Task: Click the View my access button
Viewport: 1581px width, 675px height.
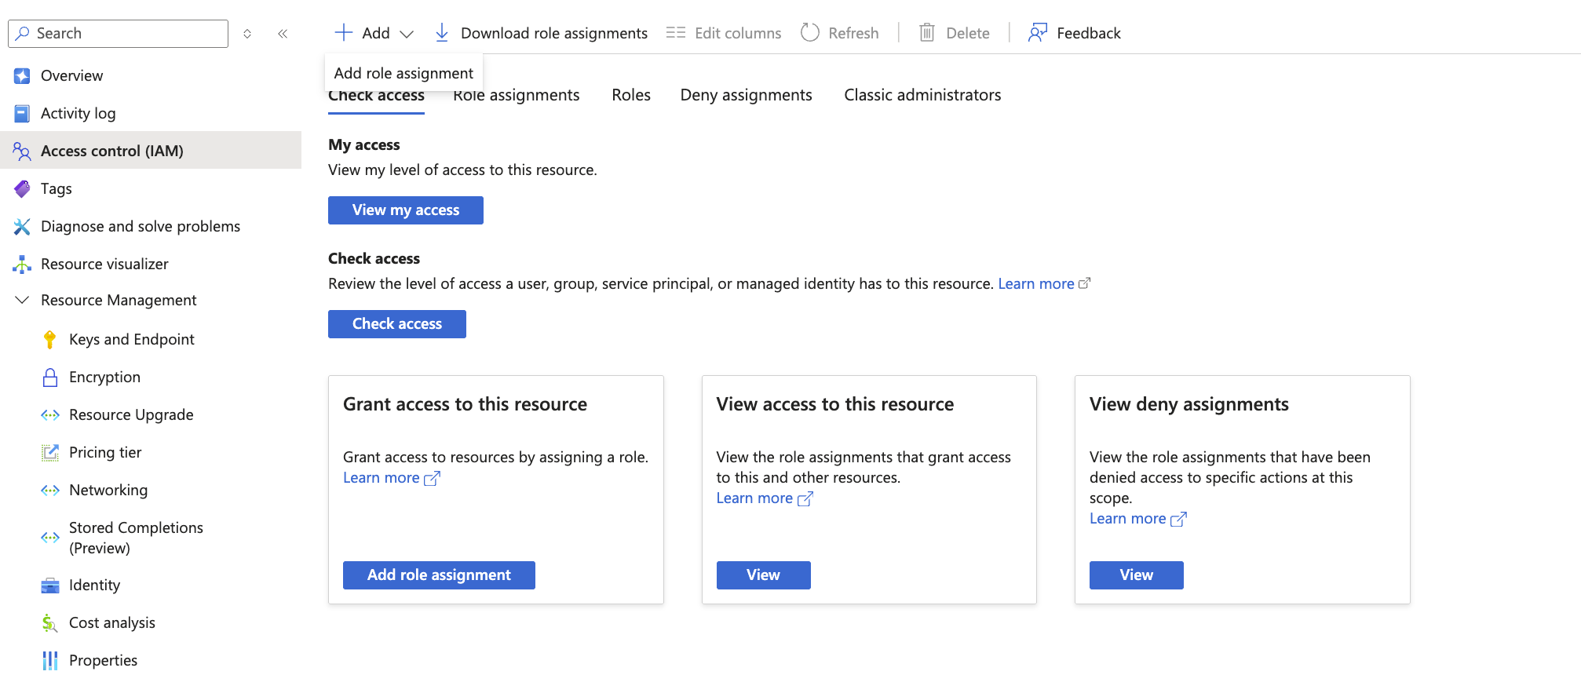Action: pyautogui.click(x=406, y=210)
